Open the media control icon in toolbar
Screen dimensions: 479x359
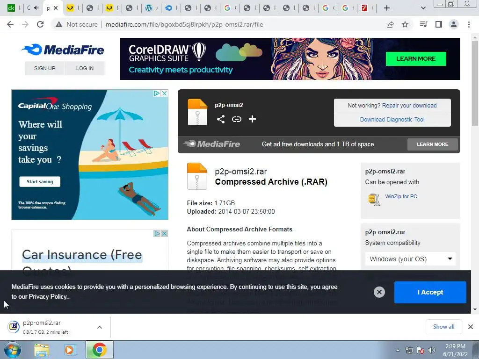click(423, 24)
